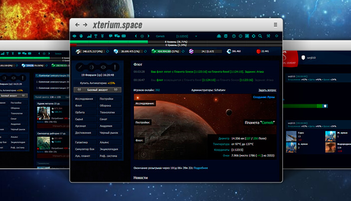351x201 pixels.
Task: Click the xterium.space address text
Action: click(x=117, y=25)
